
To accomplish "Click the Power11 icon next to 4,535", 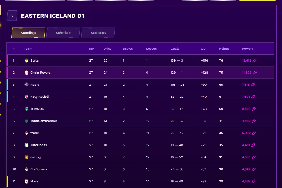I will click(x=254, y=157).
